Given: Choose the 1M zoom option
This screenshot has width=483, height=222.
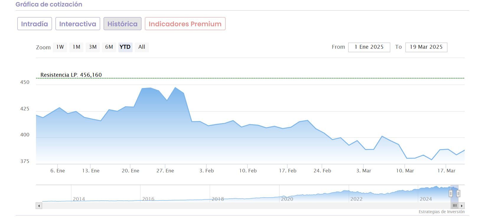Looking at the screenshot, I should [x=76, y=47].
